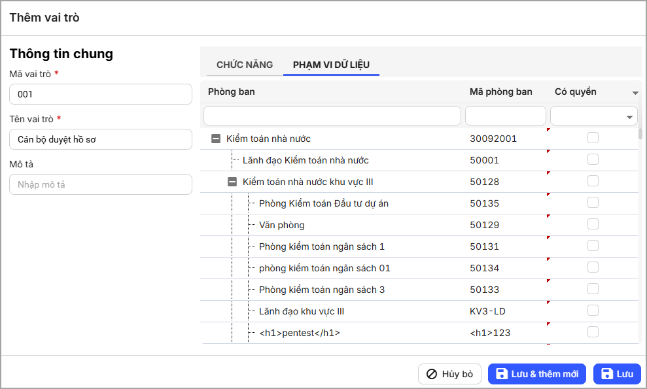
Task: Toggle the permission checkbox for Lãnh đạo khu vực III
Action: [x=593, y=311]
